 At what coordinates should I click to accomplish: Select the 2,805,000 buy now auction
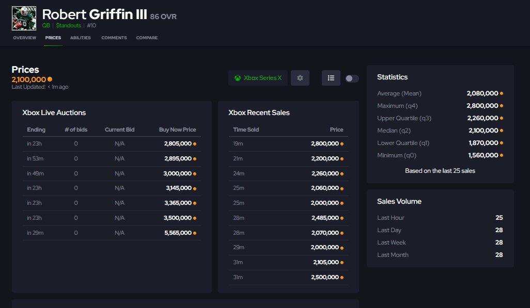[x=112, y=143]
